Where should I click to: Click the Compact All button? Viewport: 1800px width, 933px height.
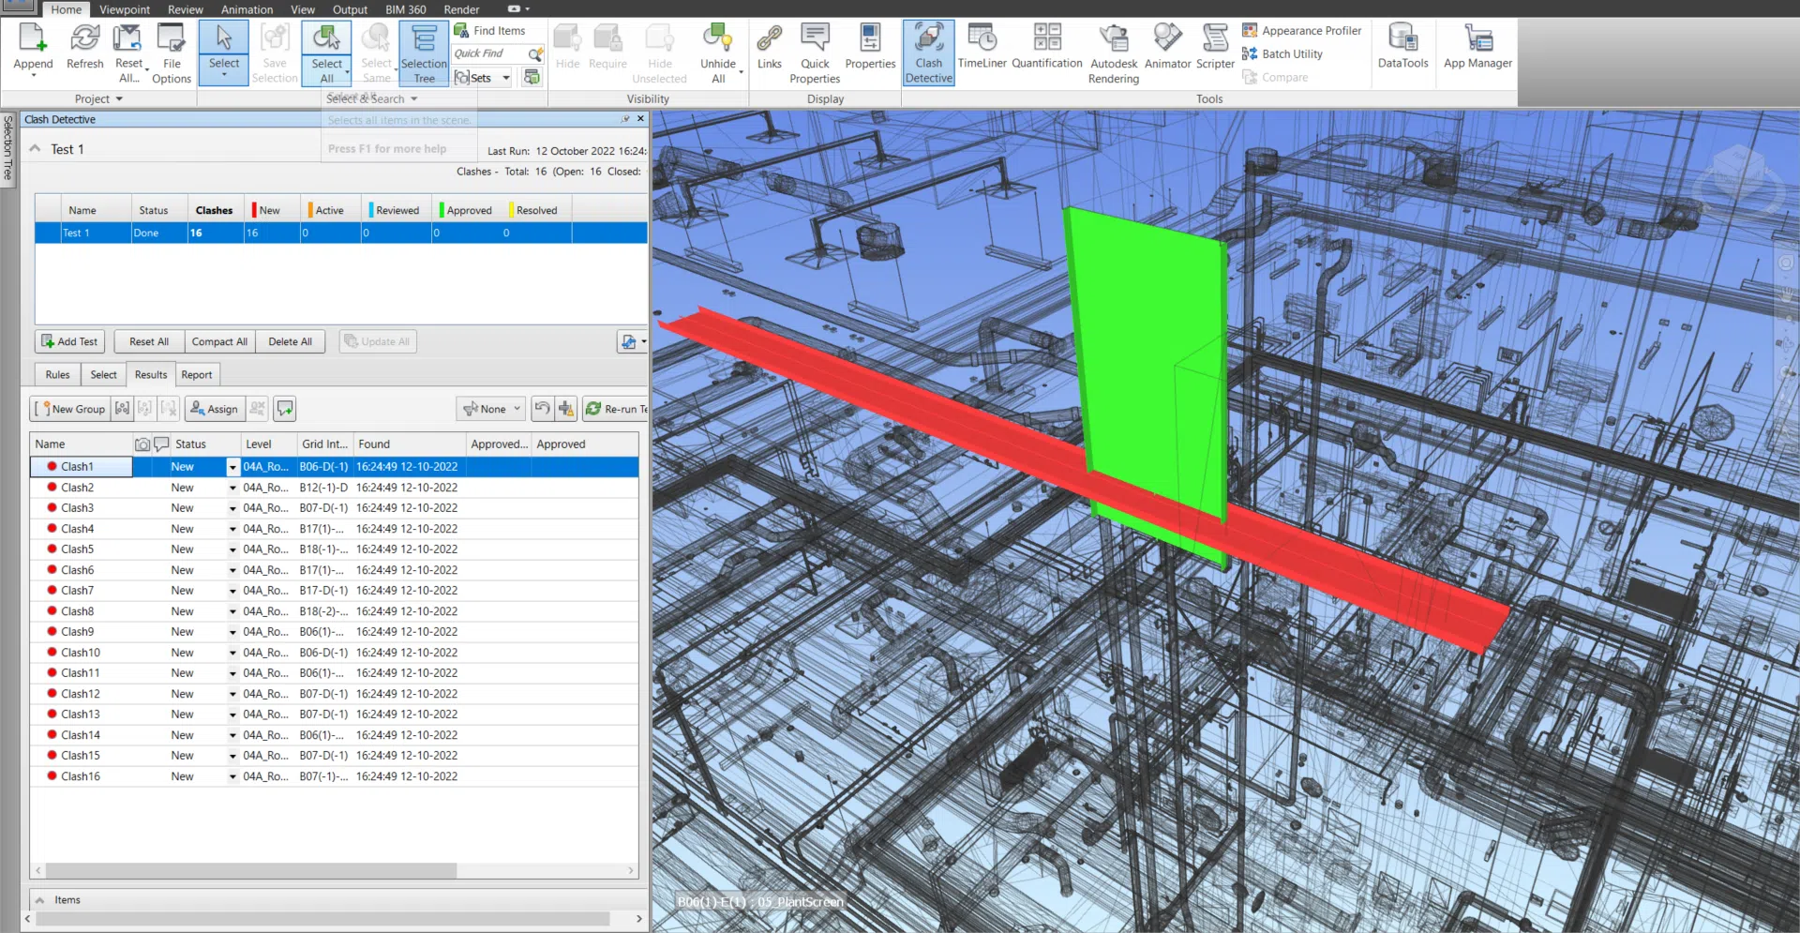(219, 342)
